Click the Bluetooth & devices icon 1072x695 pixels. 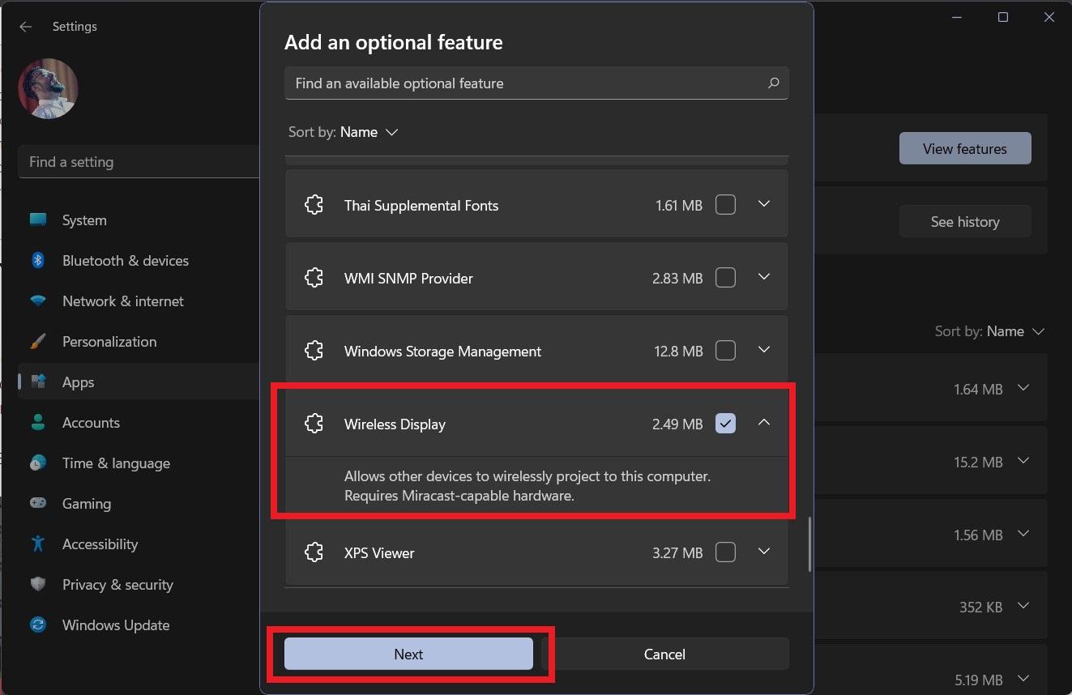click(x=38, y=261)
